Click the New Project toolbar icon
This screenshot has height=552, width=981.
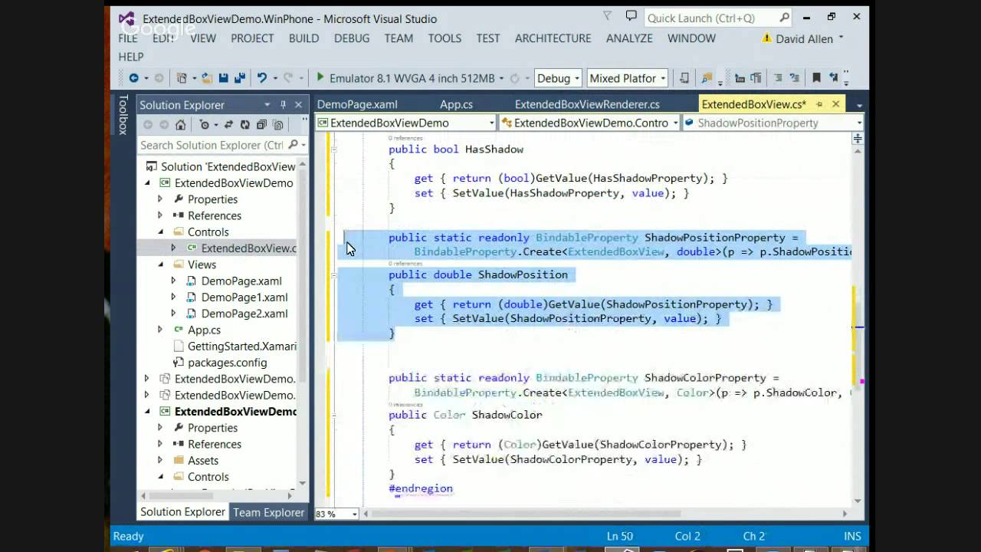point(182,78)
